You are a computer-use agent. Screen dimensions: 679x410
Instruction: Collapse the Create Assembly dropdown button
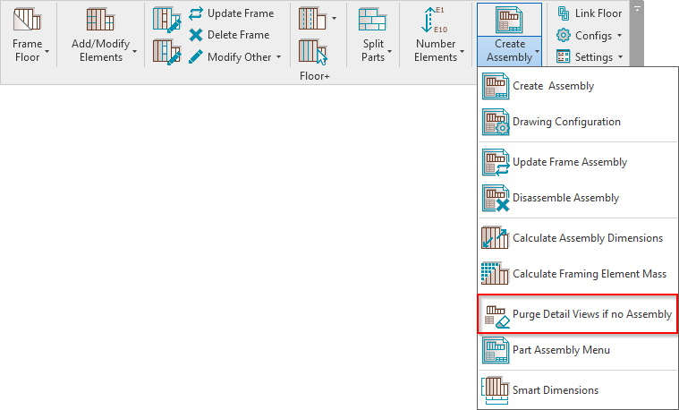(509, 50)
